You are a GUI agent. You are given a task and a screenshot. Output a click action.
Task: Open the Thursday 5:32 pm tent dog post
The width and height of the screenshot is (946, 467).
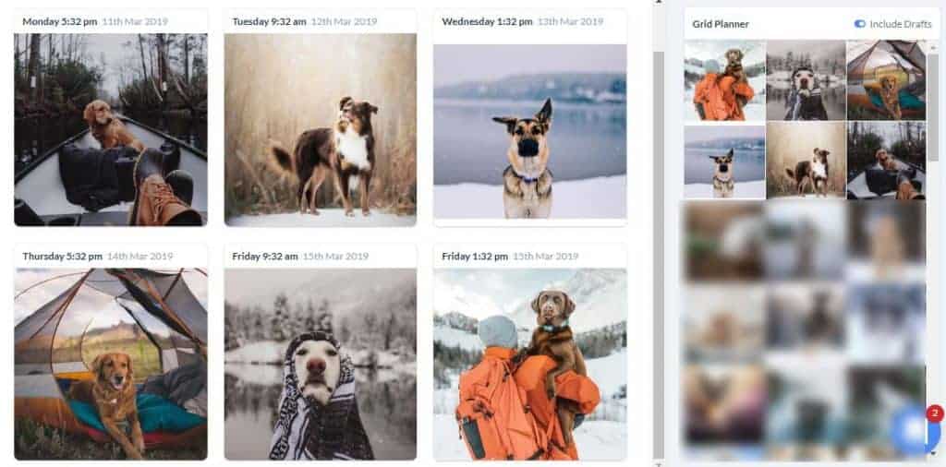pos(111,364)
